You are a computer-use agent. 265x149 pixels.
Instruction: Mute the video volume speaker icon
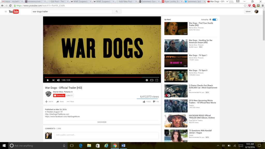(58, 80)
